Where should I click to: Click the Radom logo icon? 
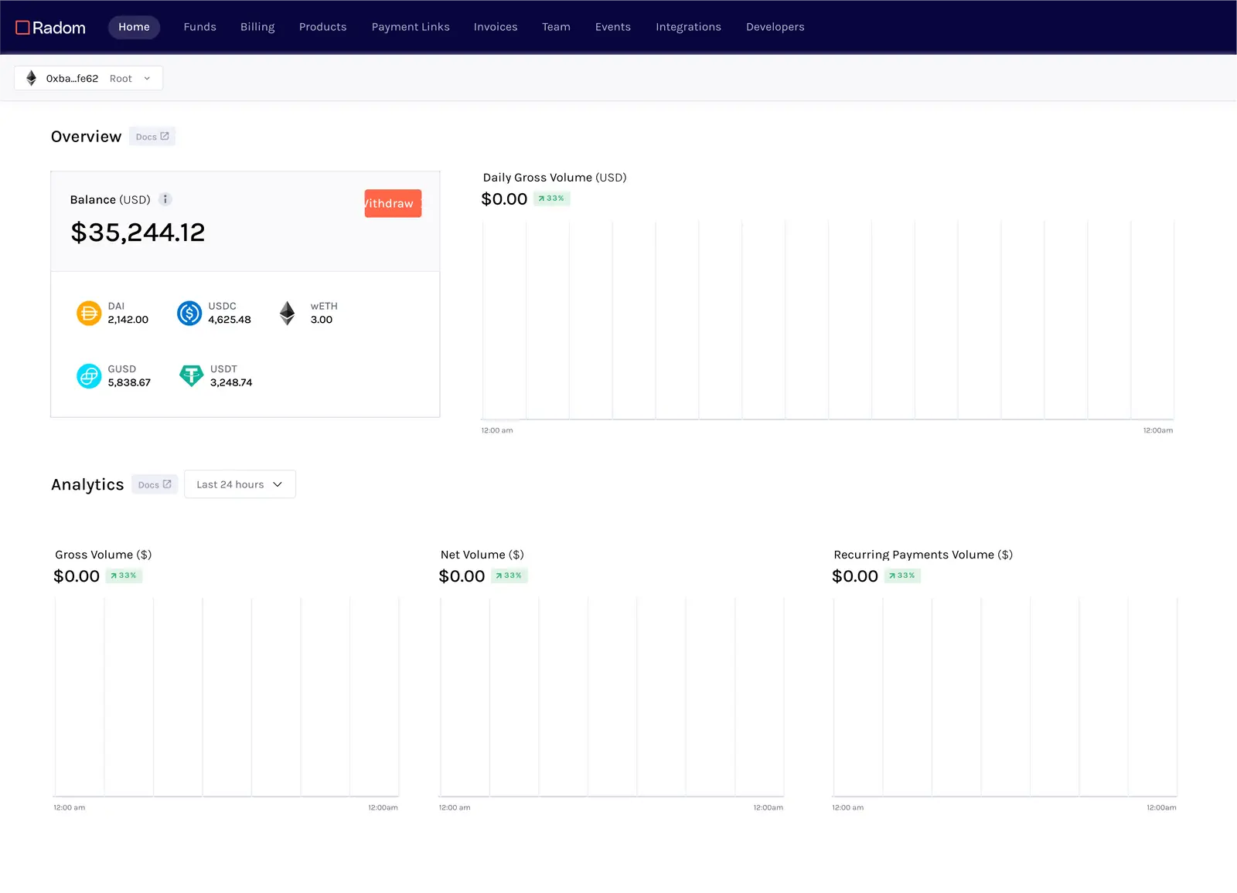23,28
